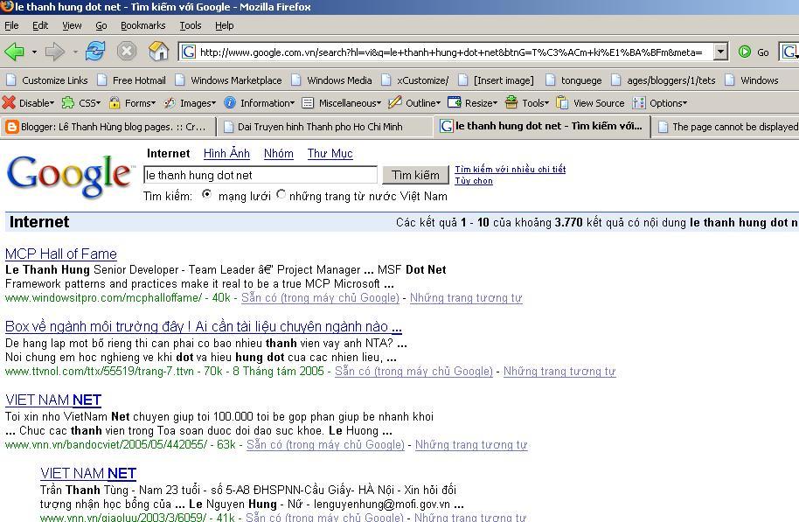Open the Help menu

point(224,25)
